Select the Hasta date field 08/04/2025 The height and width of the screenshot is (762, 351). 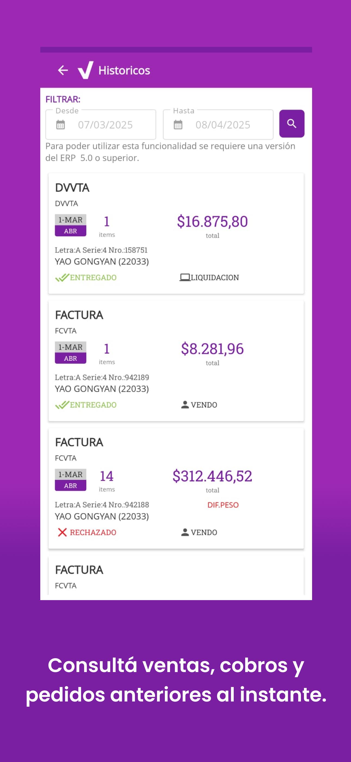tap(218, 125)
